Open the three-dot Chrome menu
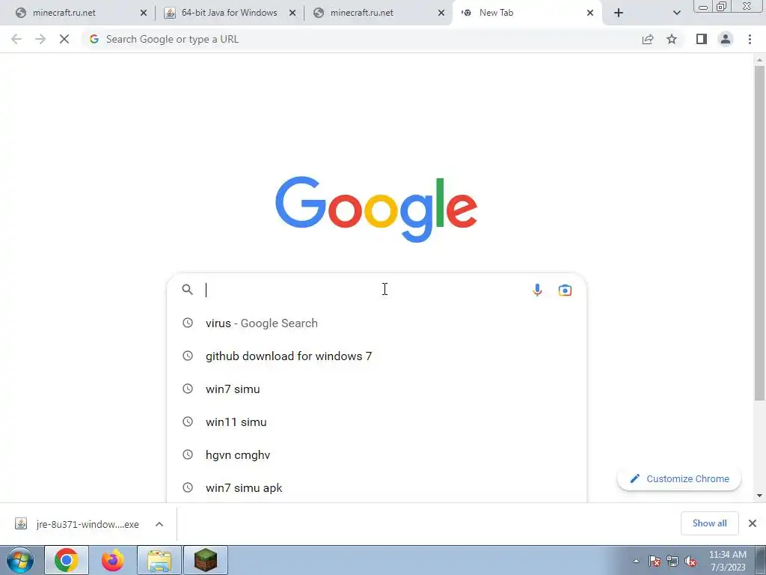The width and height of the screenshot is (766, 575). (750, 39)
